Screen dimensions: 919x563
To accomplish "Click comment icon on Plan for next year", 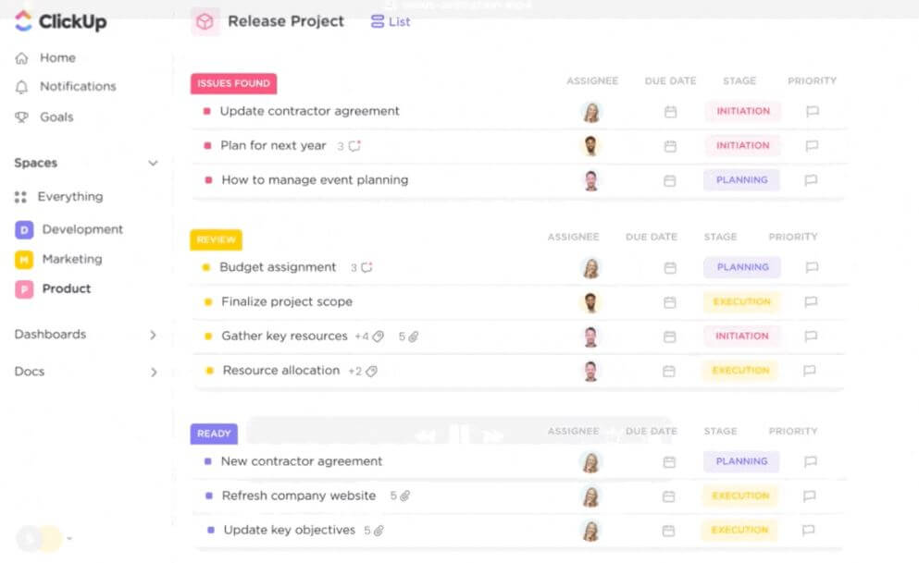I will [x=354, y=146].
